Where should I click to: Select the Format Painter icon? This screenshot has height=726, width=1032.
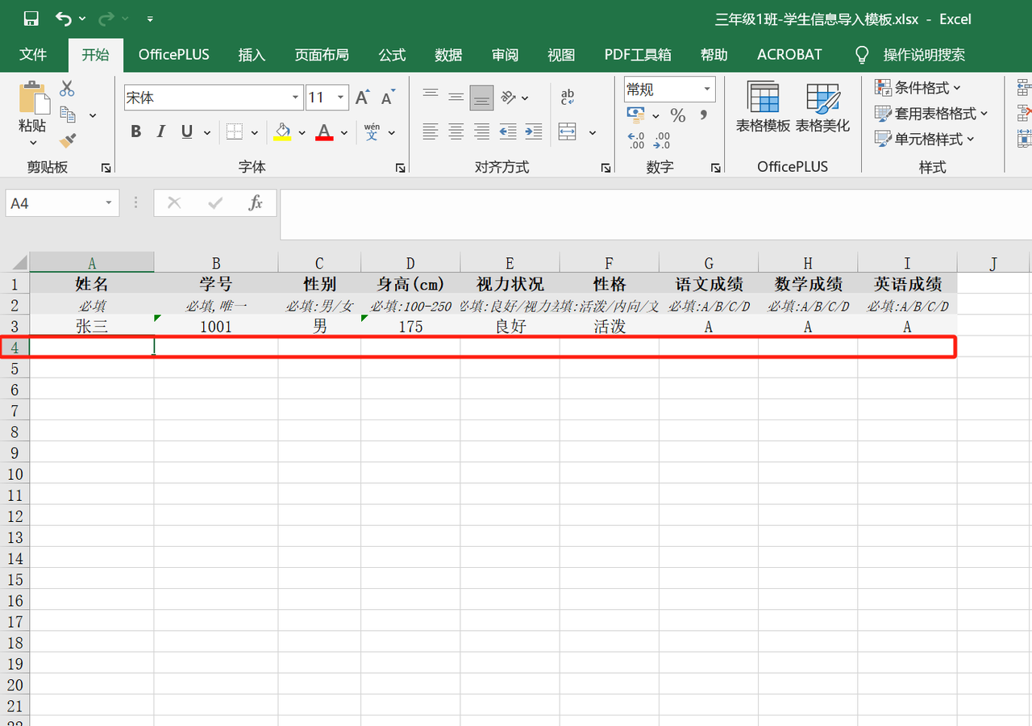pyautogui.click(x=69, y=141)
